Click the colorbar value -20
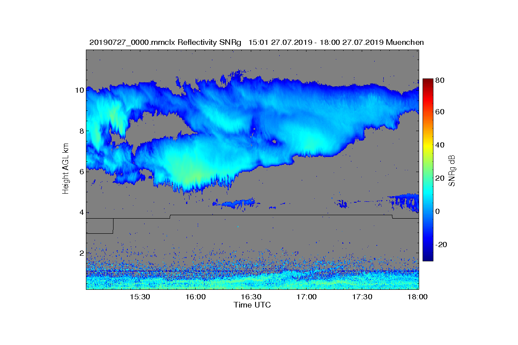 (x=442, y=245)
